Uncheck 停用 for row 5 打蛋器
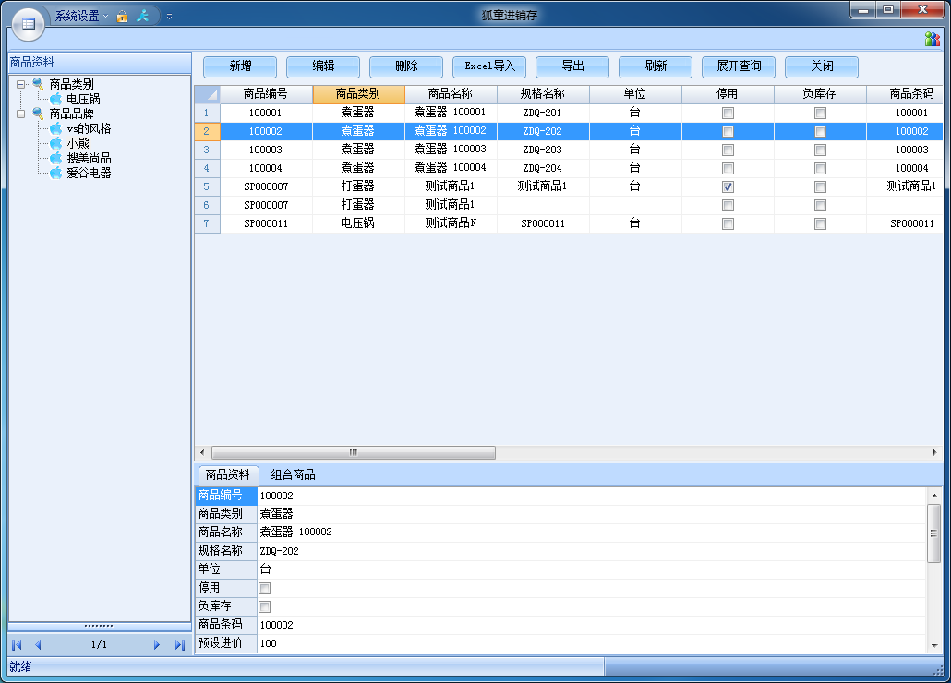 pyautogui.click(x=728, y=186)
